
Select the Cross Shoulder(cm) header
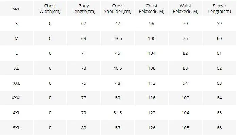point(118,8)
